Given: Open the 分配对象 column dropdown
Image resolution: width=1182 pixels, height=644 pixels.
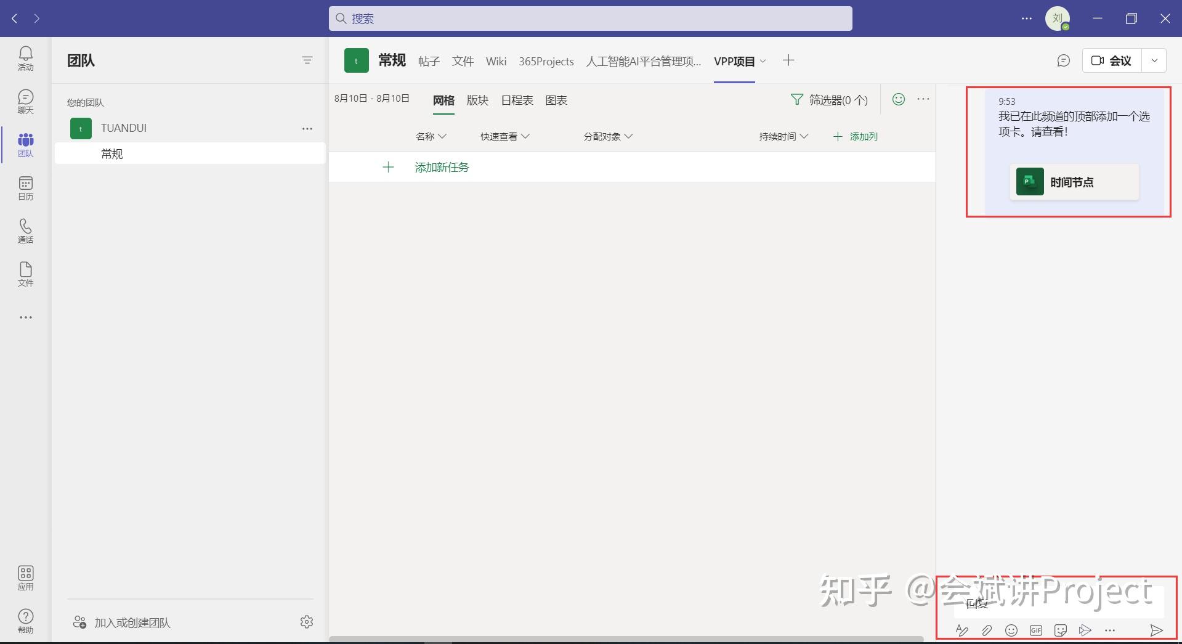Looking at the screenshot, I should [609, 136].
